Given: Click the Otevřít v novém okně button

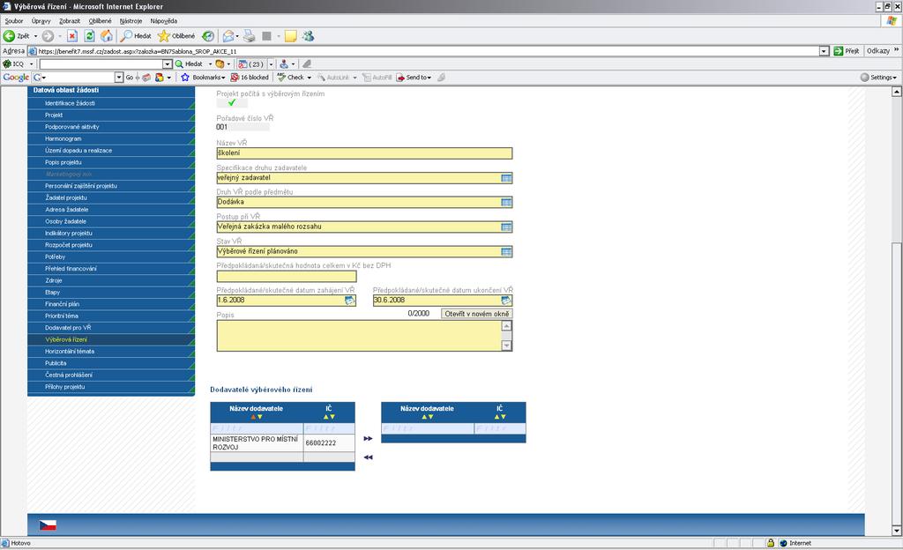Looking at the screenshot, I should click(477, 314).
